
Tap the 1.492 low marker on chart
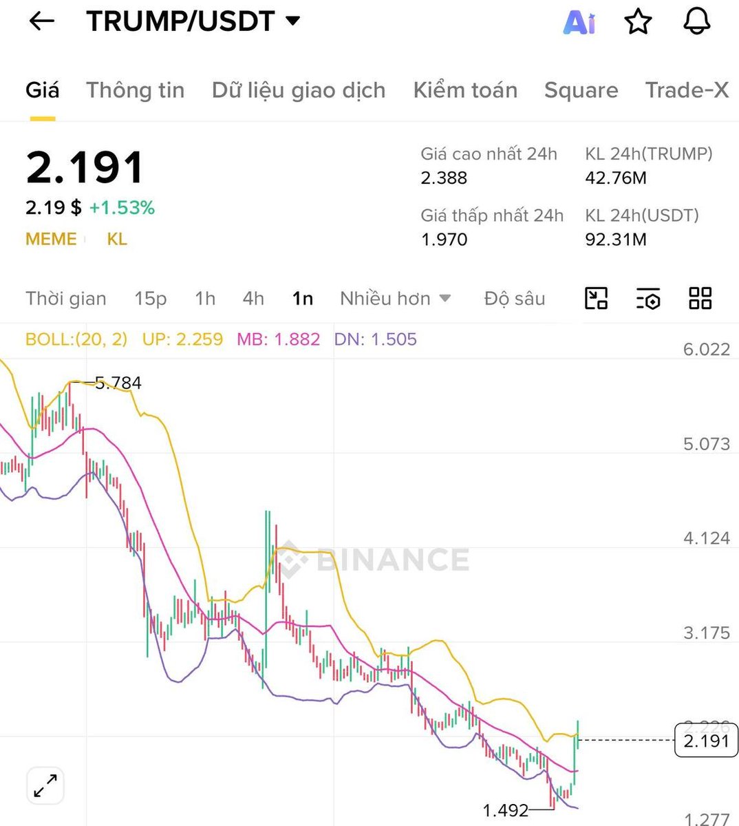coord(506,811)
